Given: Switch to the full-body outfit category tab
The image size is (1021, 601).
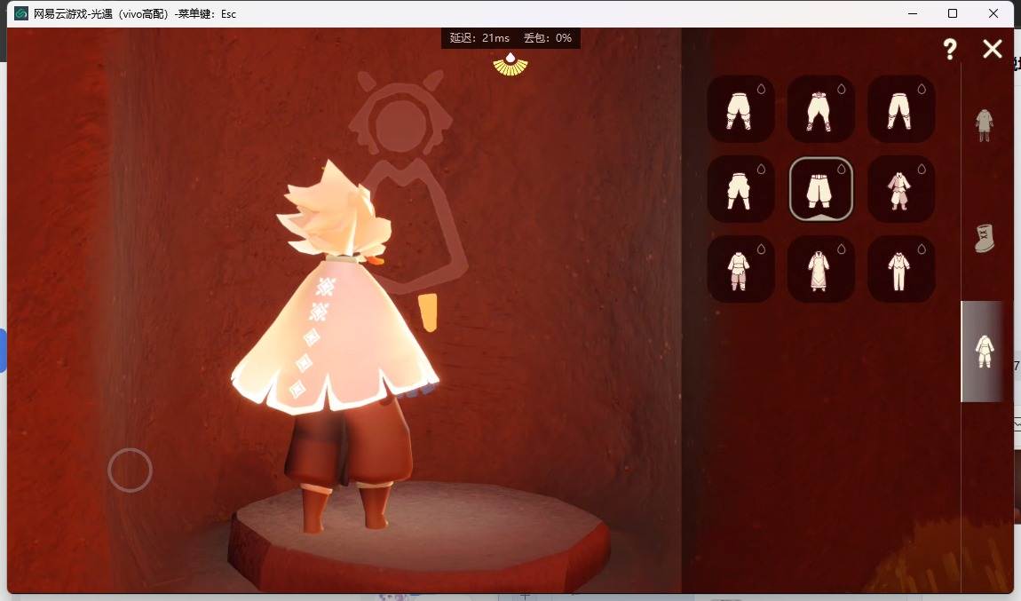Looking at the screenshot, I should [984, 124].
